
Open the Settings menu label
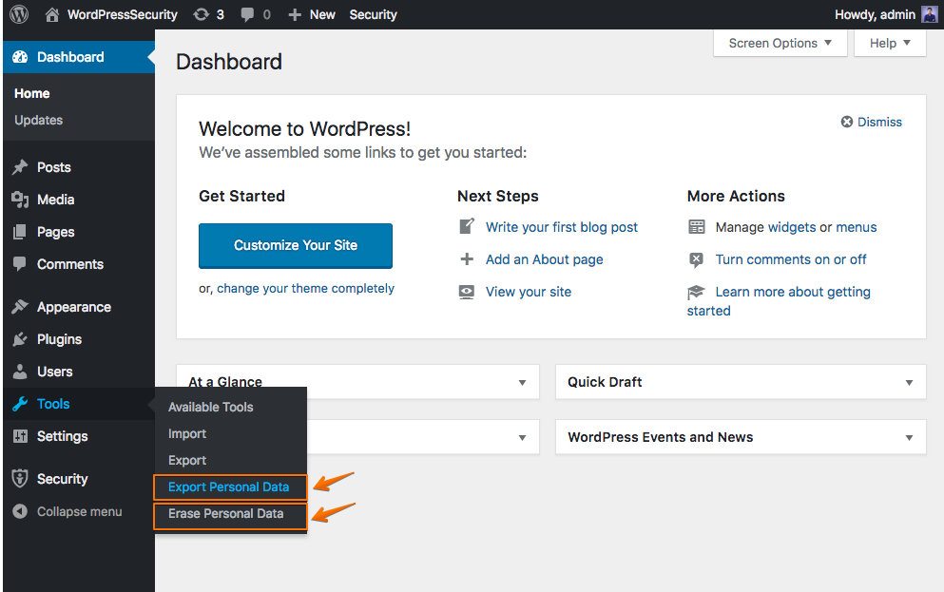pos(62,436)
